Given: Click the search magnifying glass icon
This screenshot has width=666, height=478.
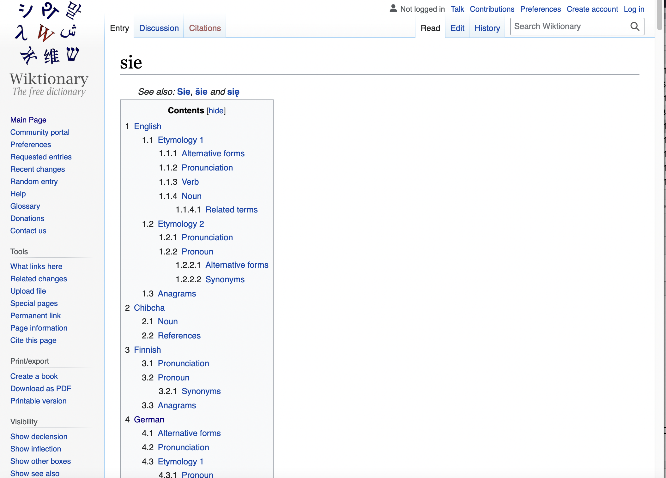Looking at the screenshot, I should tap(635, 26).
